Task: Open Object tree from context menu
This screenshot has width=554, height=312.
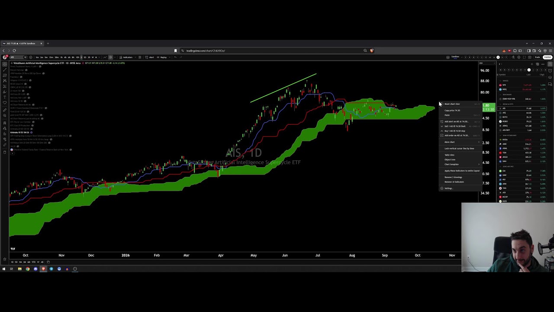Action: coord(461,159)
